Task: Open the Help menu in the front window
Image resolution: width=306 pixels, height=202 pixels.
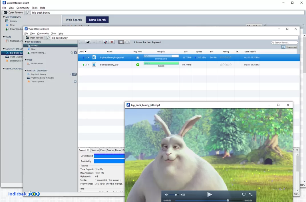Action: coord(61,34)
